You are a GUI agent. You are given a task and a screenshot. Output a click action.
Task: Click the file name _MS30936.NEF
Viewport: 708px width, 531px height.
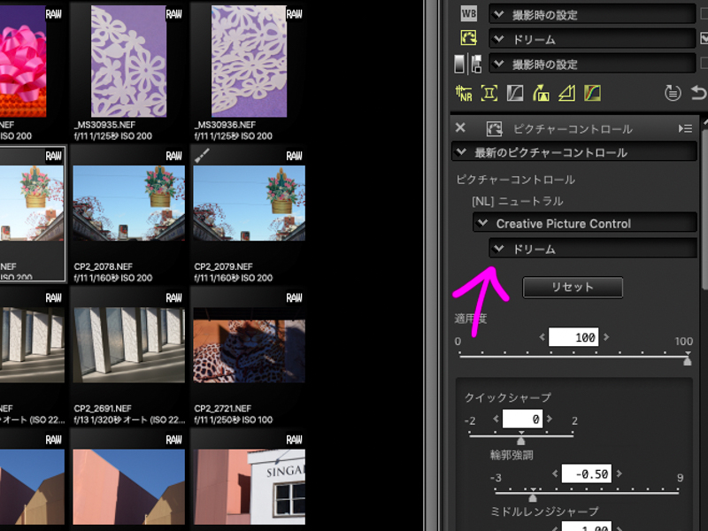pyautogui.click(x=225, y=125)
